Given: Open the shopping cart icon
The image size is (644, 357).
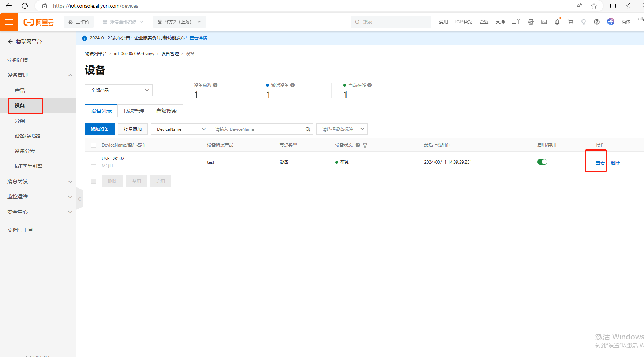Looking at the screenshot, I should (x=570, y=22).
